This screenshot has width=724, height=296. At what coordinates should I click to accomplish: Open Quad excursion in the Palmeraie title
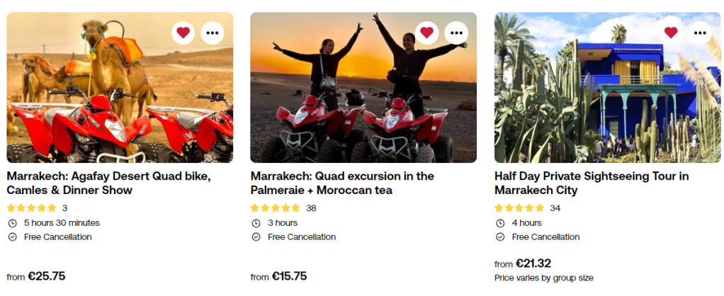coord(342,183)
